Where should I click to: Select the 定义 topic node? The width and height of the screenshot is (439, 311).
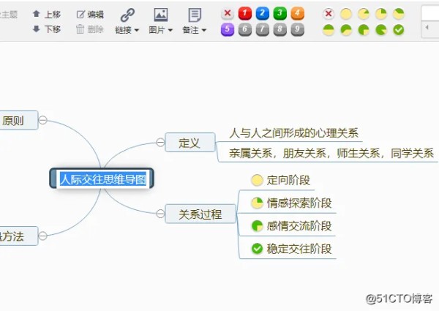coord(190,143)
